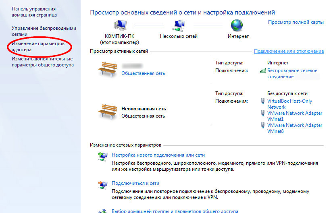Open Выбор домашней группы и параметров link
Viewport: 335px width, 213px height.
pyautogui.click(x=175, y=211)
